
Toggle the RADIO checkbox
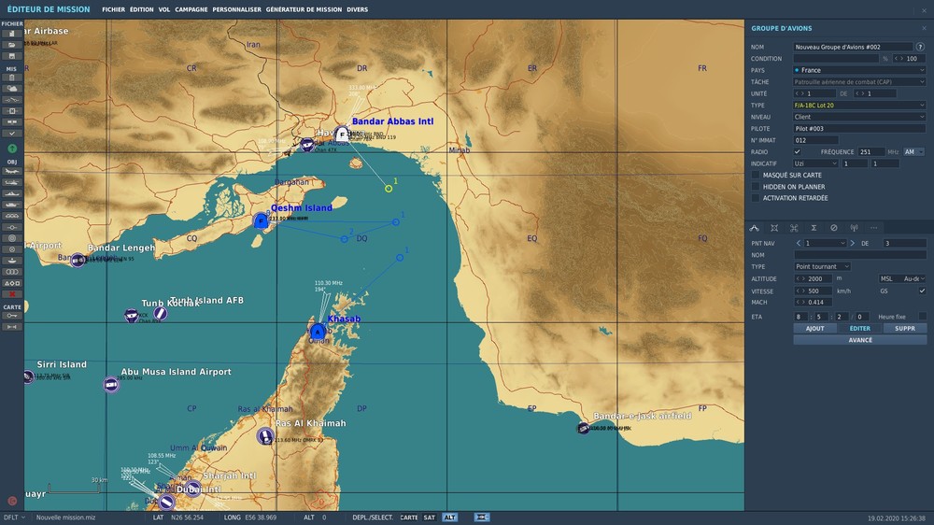pyautogui.click(x=797, y=152)
